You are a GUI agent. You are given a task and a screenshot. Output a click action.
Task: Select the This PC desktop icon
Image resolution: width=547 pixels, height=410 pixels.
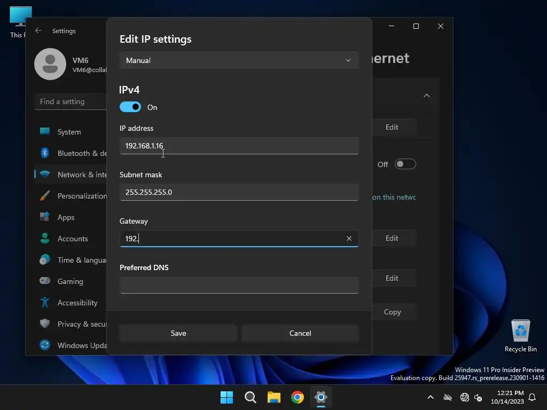(18, 22)
